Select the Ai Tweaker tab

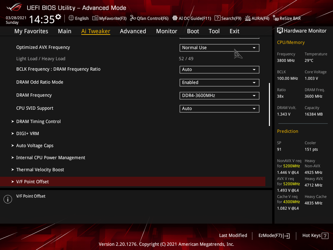[96, 31]
